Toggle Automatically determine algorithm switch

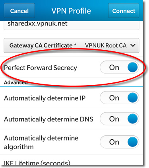pos(120,142)
